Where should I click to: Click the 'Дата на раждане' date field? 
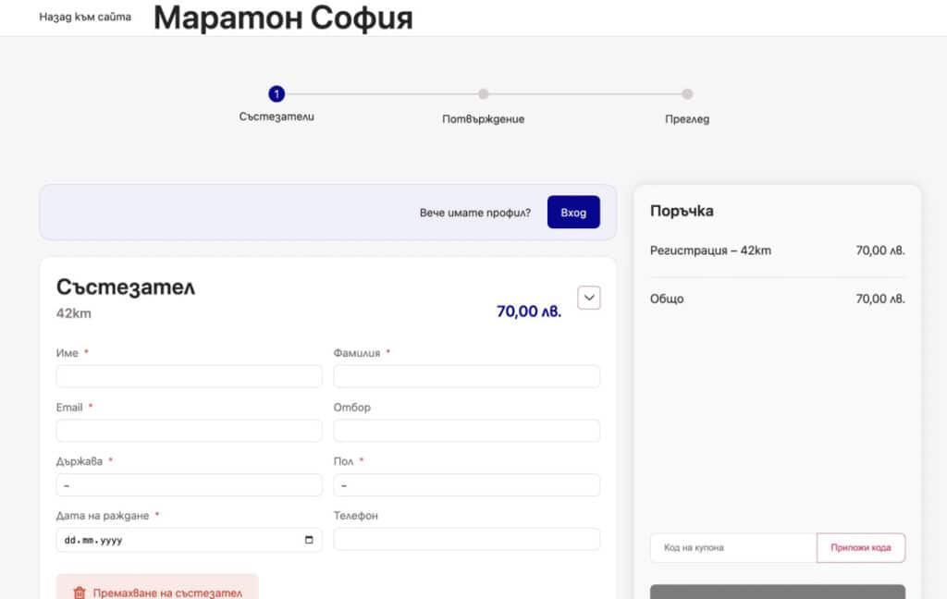189,540
